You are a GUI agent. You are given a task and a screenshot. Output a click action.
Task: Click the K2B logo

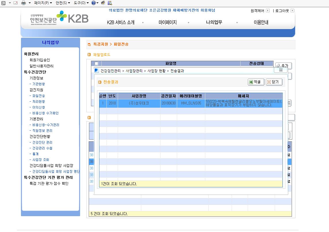78,18
